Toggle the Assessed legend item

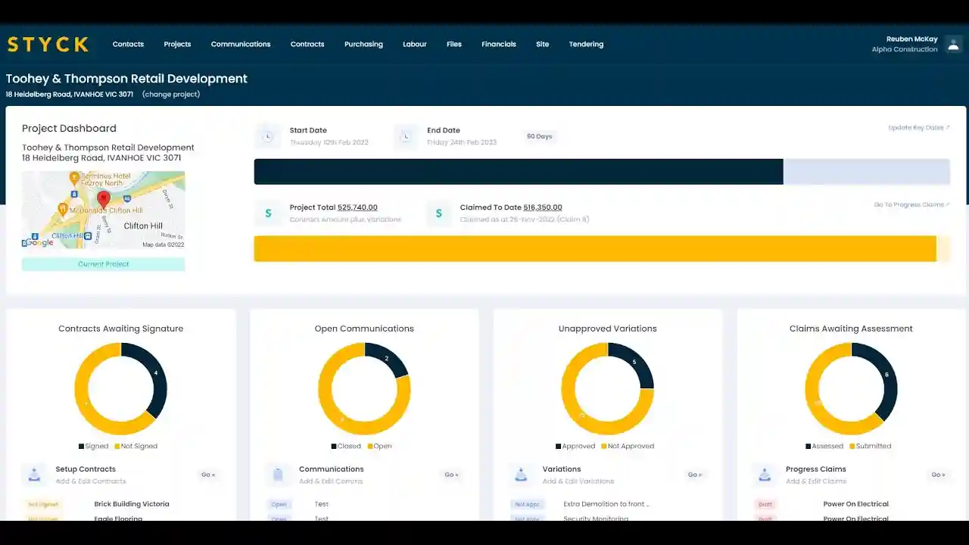(x=824, y=446)
